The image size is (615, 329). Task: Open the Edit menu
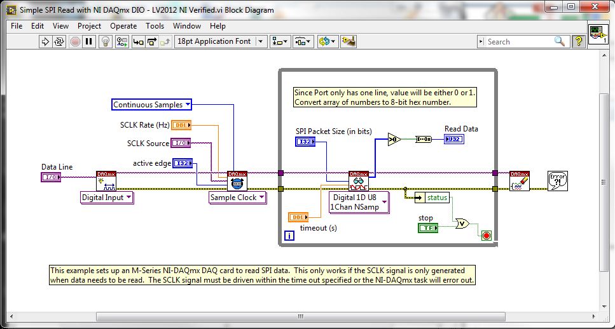click(x=38, y=26)
